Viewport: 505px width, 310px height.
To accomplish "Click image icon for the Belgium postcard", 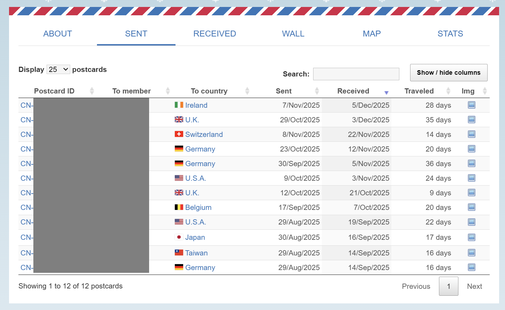I will tap(471, 207).
